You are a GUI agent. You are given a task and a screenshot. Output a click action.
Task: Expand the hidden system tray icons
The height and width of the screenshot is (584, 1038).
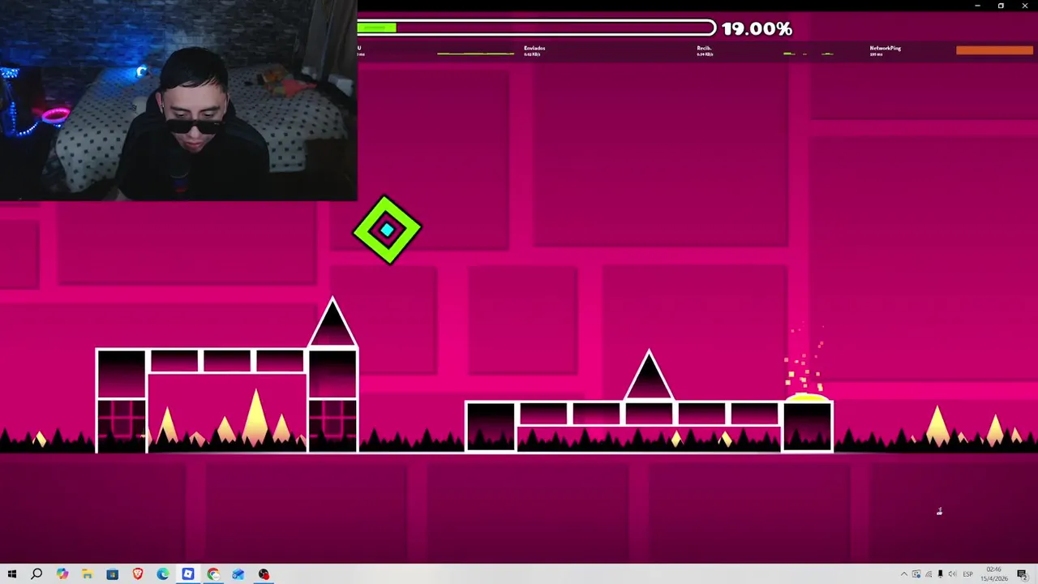coord(904,574)
